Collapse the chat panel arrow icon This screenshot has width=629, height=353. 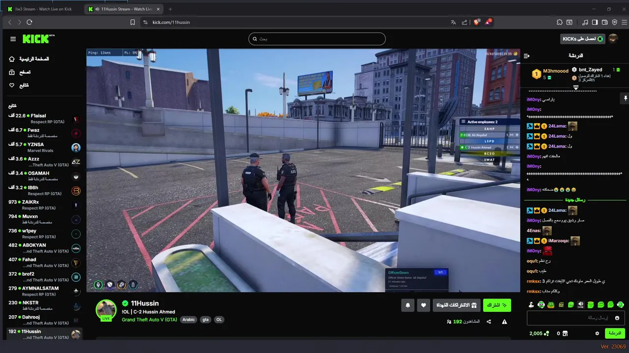click(527, 56)
